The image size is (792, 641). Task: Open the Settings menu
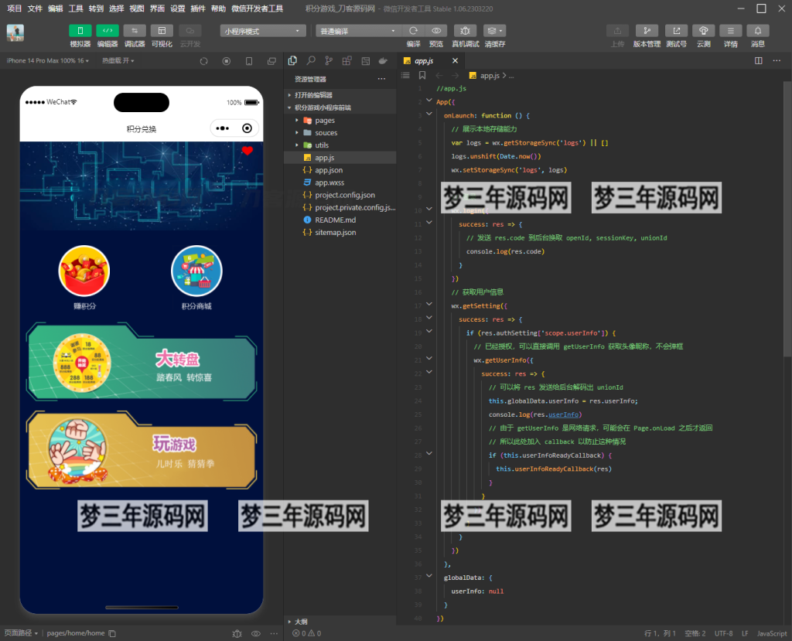click(178, 9)
